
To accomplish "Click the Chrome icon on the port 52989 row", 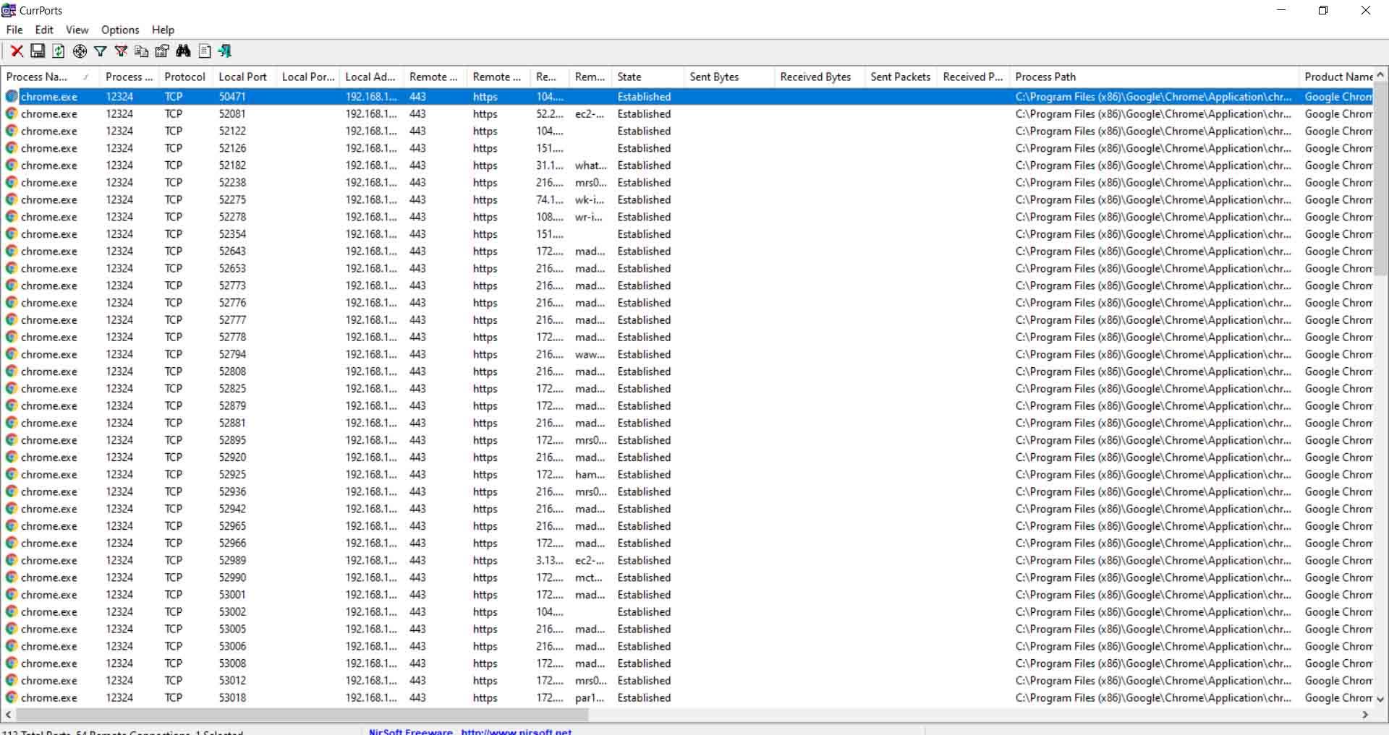I will click(12, 560).
